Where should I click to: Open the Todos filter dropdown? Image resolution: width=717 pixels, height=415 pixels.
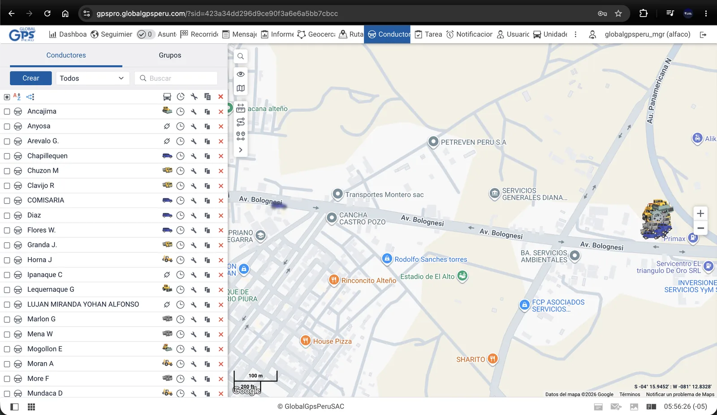[x=92, y=78]
